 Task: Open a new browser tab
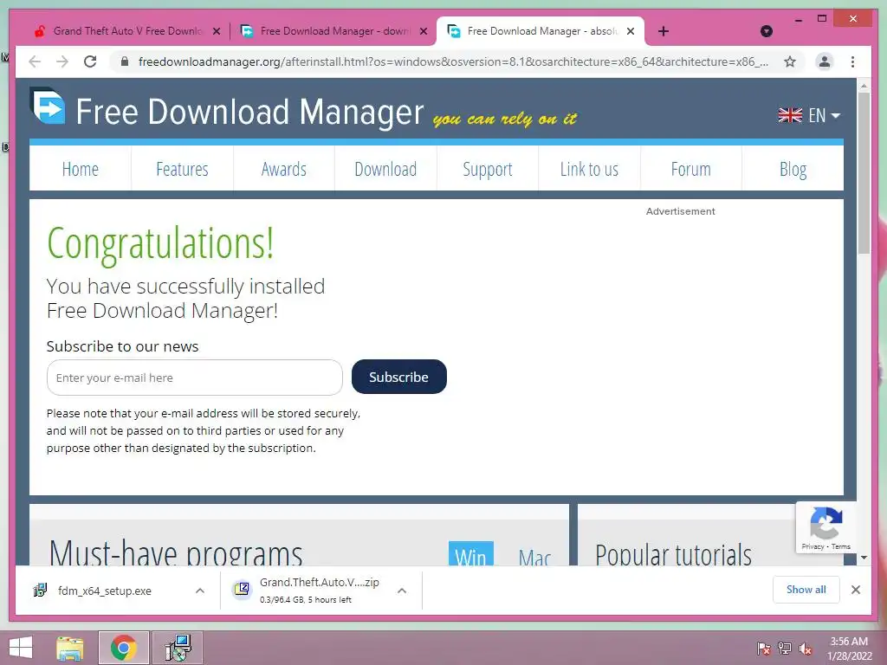tap(664, 31)
